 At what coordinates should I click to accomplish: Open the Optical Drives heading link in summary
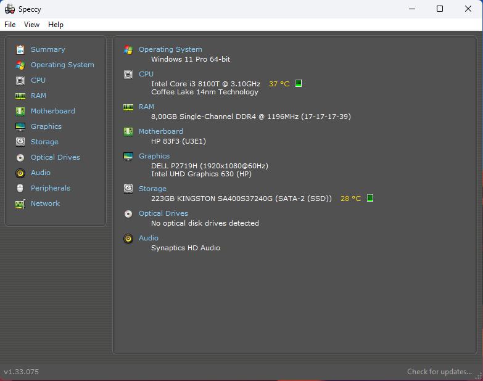pos(163,213)
